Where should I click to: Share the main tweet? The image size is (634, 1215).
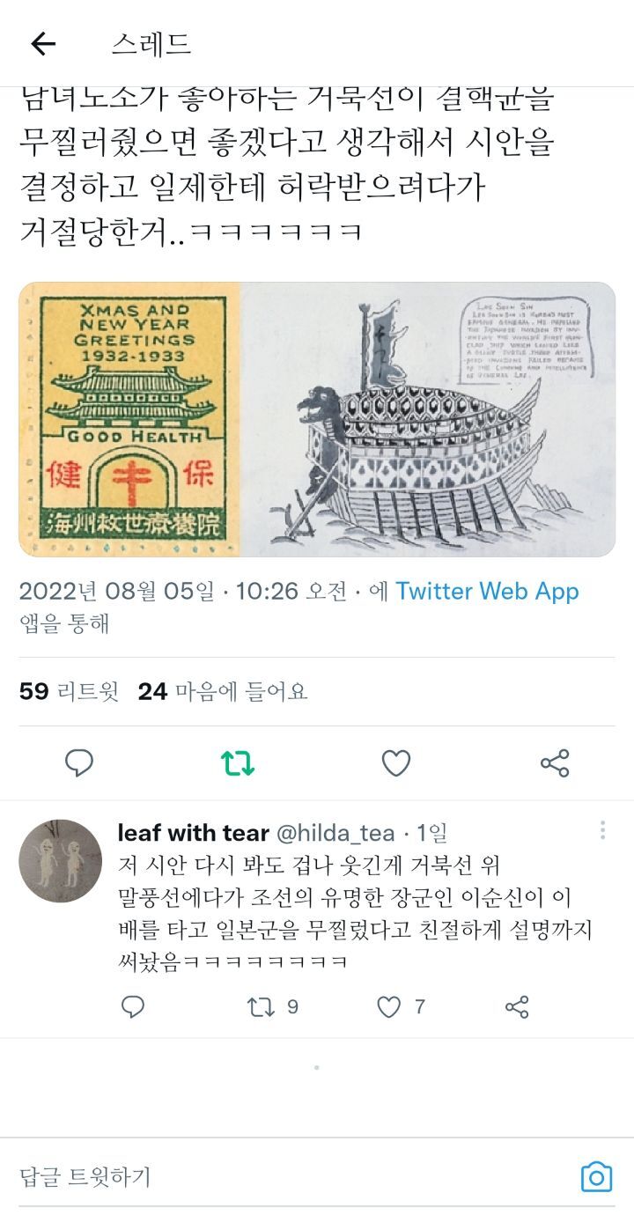(x=555, y=762)
